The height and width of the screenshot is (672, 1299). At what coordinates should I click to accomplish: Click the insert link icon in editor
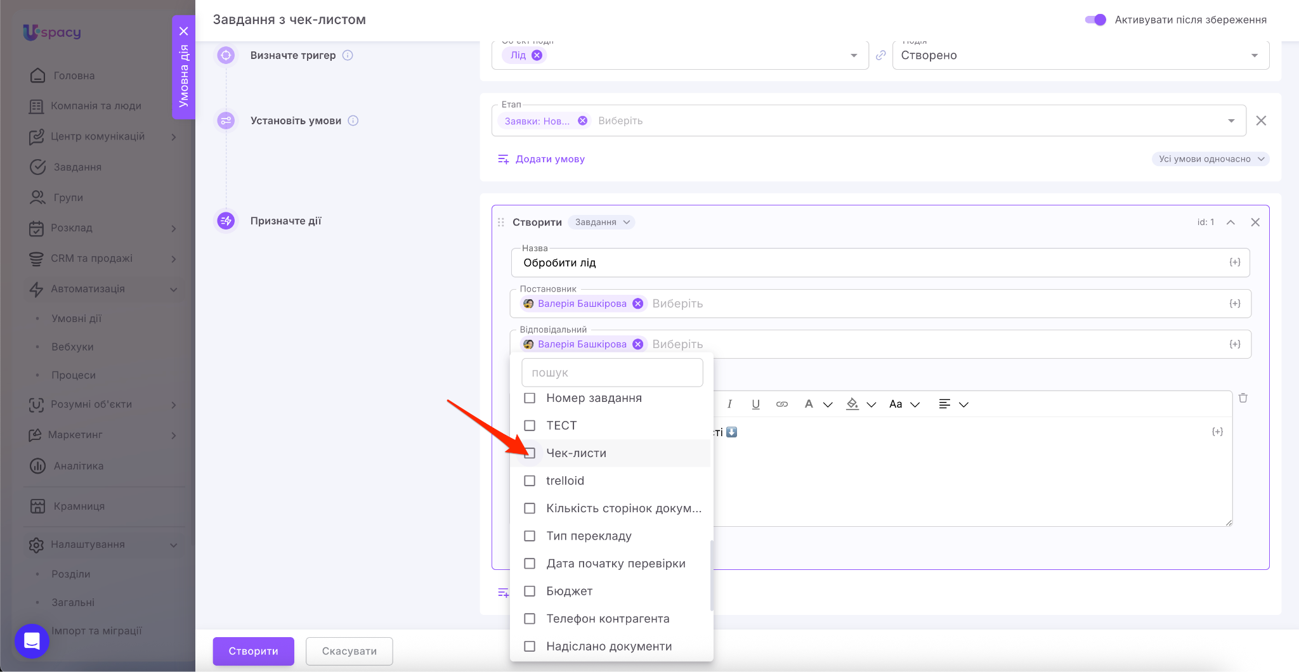pos(782,404)
